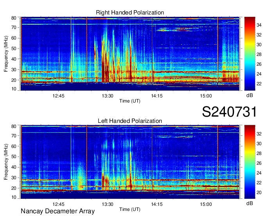
Task: Click 70 MHz tick of lower panel
Action: point(14,135)
